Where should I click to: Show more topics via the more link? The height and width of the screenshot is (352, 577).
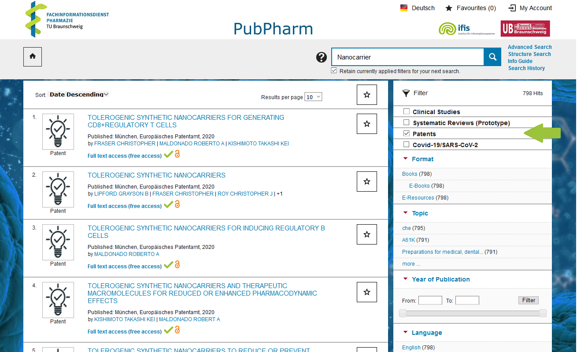pos(411,264)
